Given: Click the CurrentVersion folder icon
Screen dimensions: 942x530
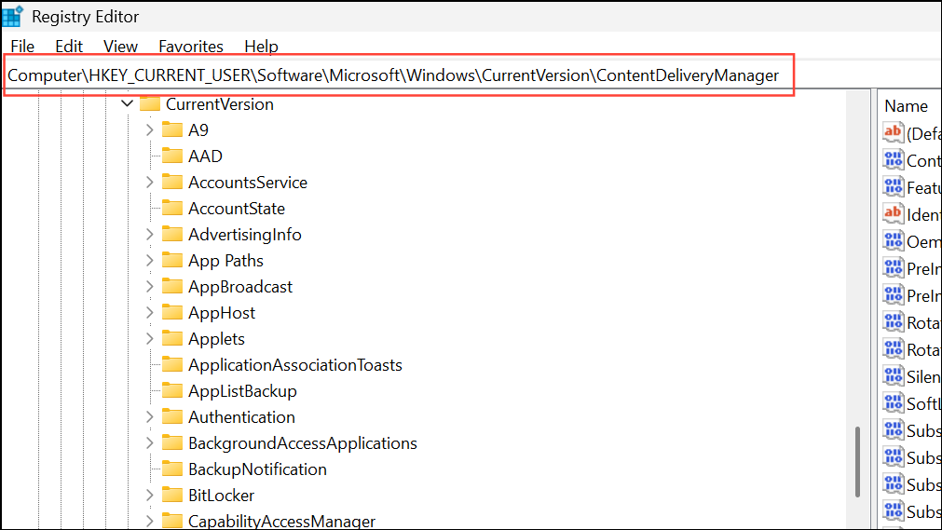Looking at the screenshot, I should tap(150, 104).
